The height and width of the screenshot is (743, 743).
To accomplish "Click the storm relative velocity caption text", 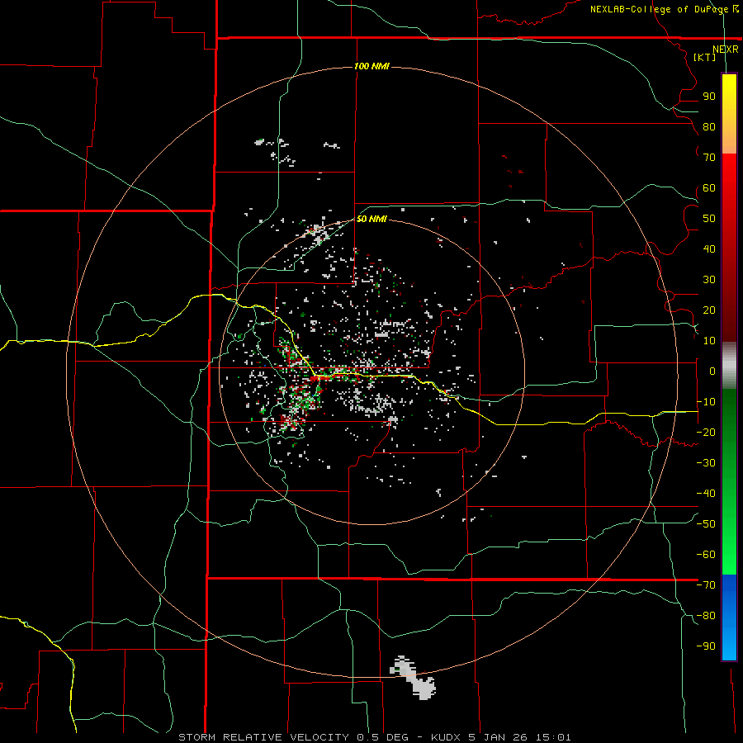I will [374, 737].
